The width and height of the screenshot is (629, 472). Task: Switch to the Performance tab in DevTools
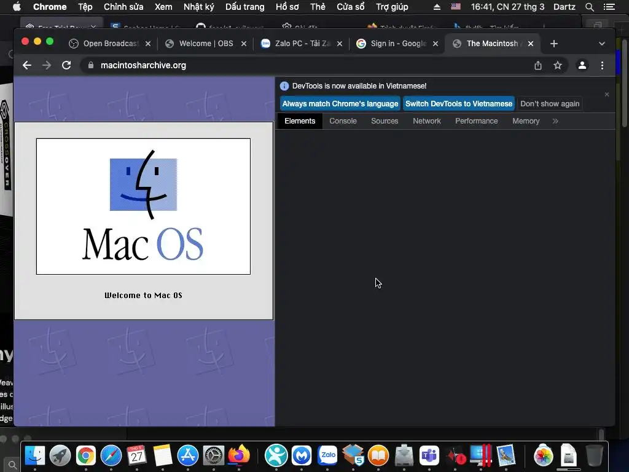coord(477,121)
